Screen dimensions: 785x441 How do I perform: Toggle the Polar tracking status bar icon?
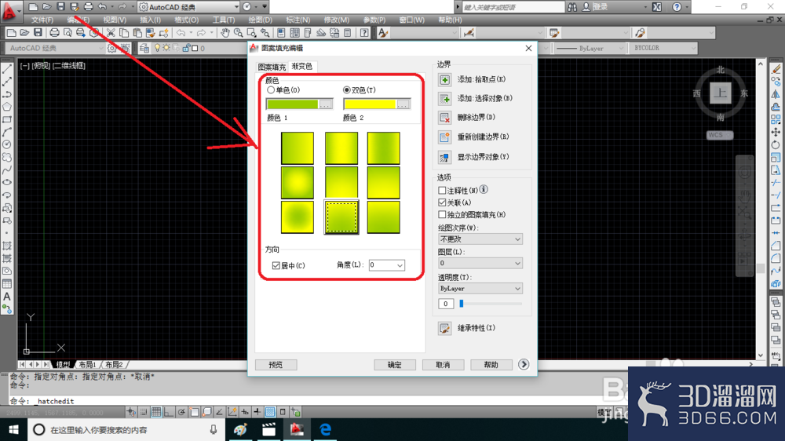coord(181,412)
